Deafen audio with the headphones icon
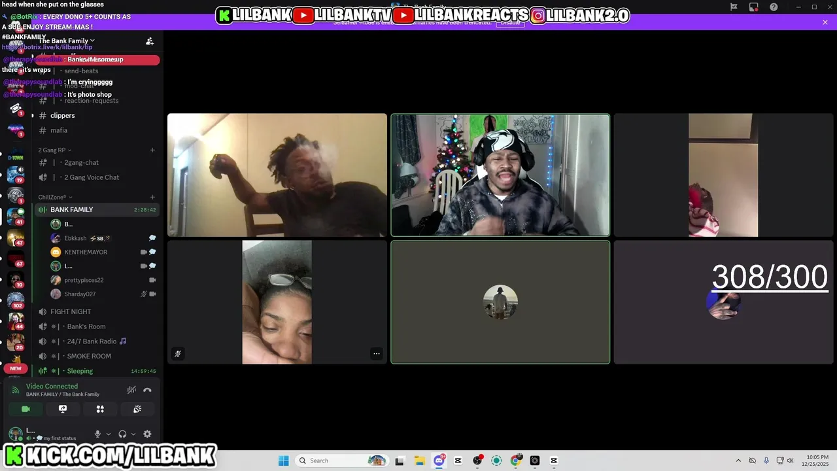Viewport: 837px width, 471px height. click(x=122, y=434)
